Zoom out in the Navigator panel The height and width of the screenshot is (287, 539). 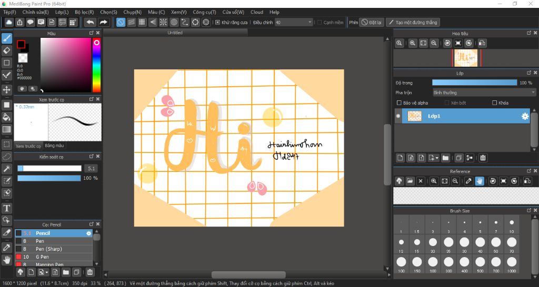click(x=434, y=43)
